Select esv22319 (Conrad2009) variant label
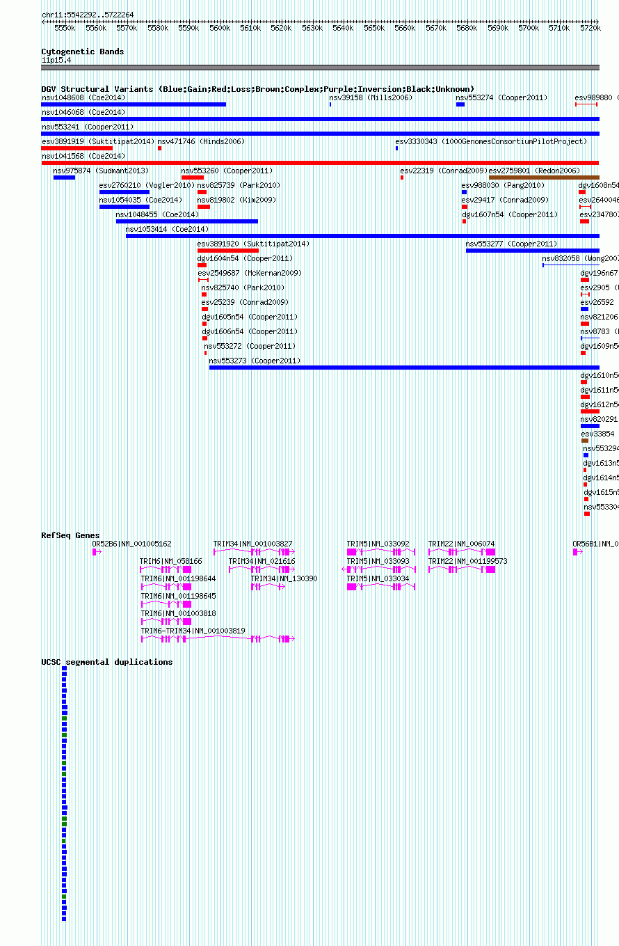This screenshot has width=619, height=946. coord(444,171)
